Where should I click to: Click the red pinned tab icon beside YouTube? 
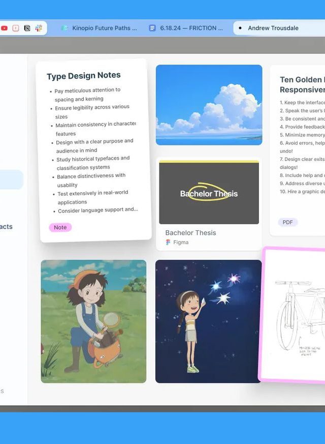pyautogui.click(x=16, y=28)
